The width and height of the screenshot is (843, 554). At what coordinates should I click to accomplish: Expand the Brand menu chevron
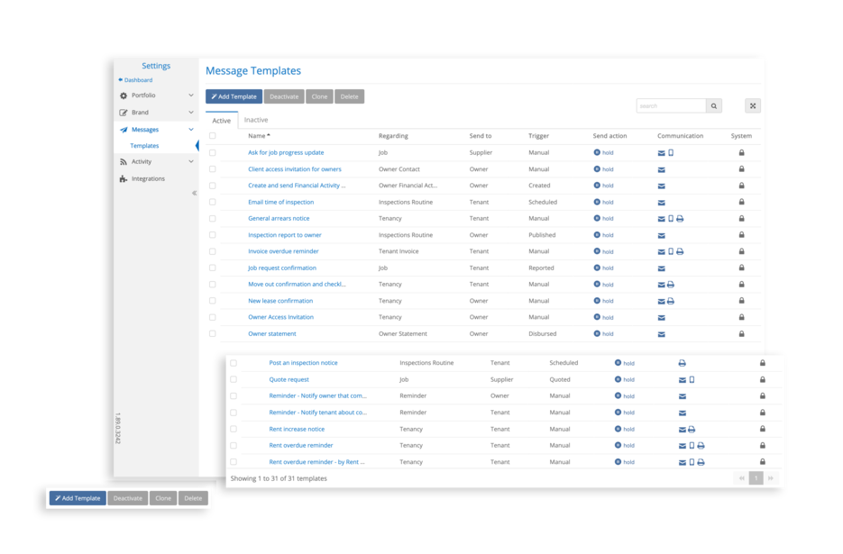pos(191,113)
